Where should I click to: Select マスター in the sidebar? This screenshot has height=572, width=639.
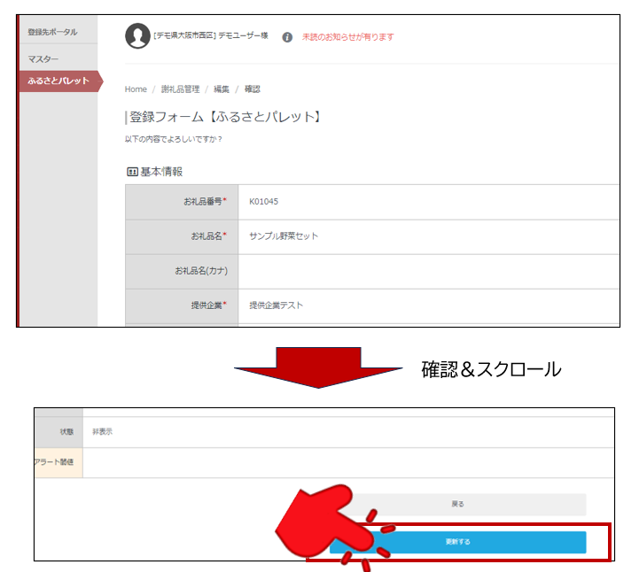43,58
